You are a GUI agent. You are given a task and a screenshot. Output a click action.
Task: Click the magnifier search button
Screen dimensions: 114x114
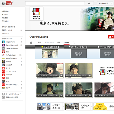[89, 3]
